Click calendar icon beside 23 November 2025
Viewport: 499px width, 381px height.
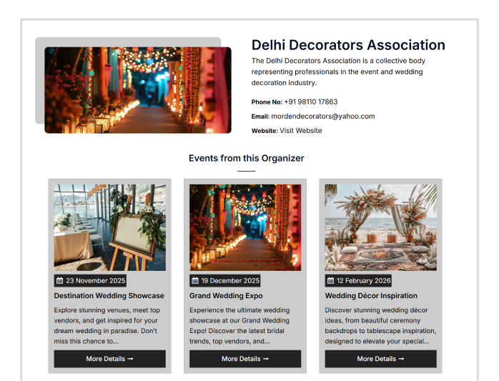click(60, 281)
